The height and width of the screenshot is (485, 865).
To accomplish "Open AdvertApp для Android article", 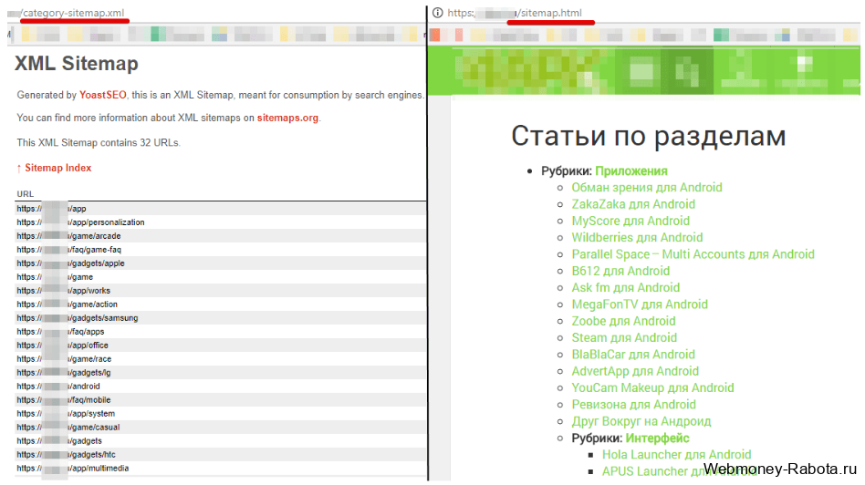I will (635, 371).
